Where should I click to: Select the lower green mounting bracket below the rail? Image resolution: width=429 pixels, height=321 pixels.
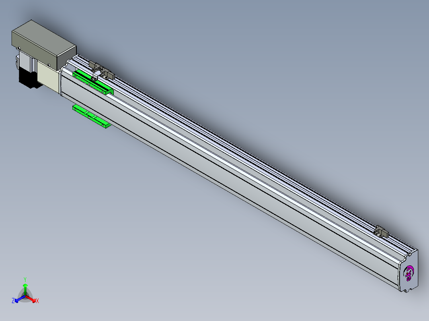coord(92,116)
